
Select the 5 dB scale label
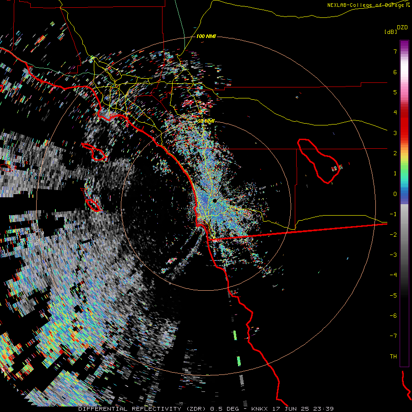point(395,92)
